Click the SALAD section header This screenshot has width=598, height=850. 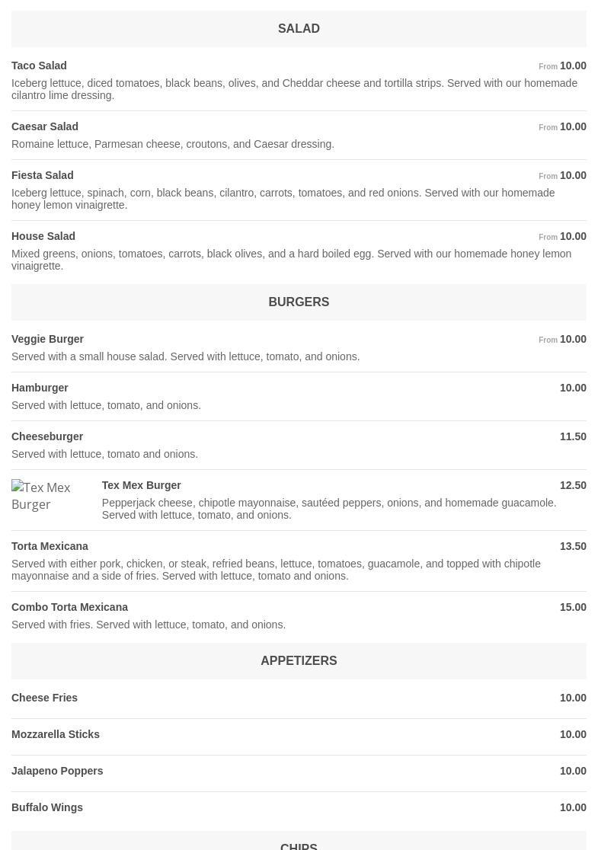[x=299, y=29]
